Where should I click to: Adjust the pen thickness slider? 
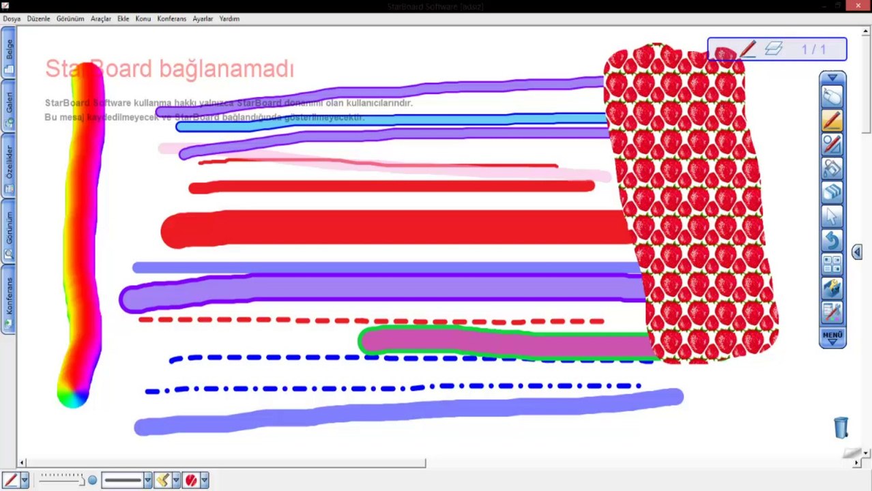(61, 479)
